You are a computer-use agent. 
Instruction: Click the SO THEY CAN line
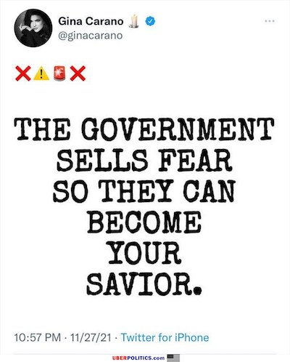click(x=144, y=191)
